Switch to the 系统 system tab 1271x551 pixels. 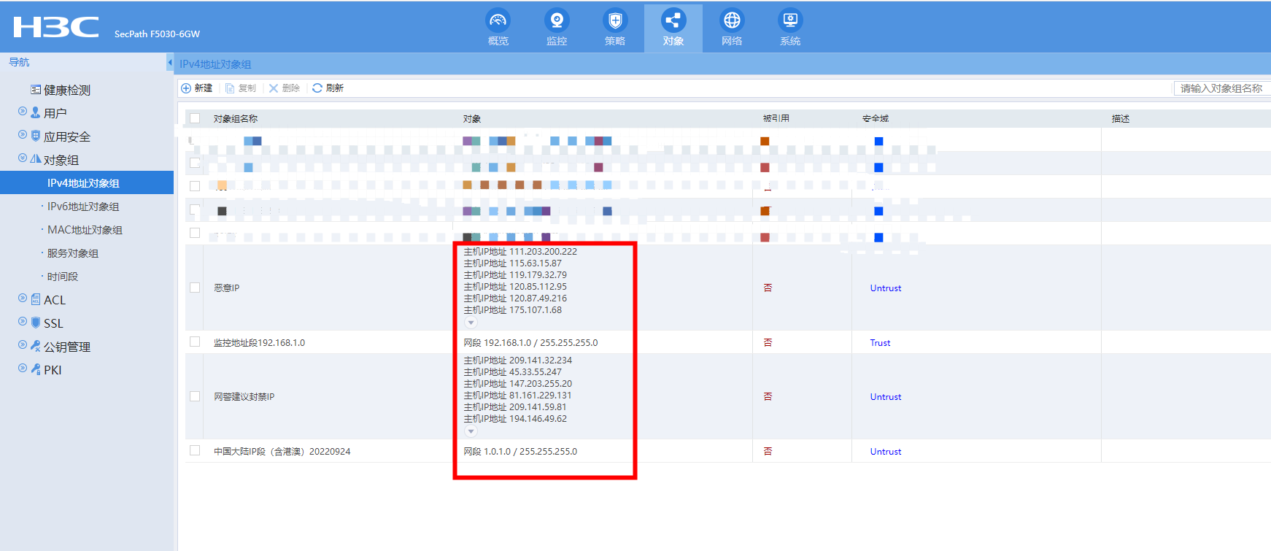click(790, 28)
